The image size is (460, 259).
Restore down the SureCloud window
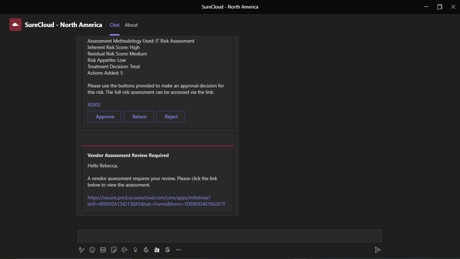(440, 7)
